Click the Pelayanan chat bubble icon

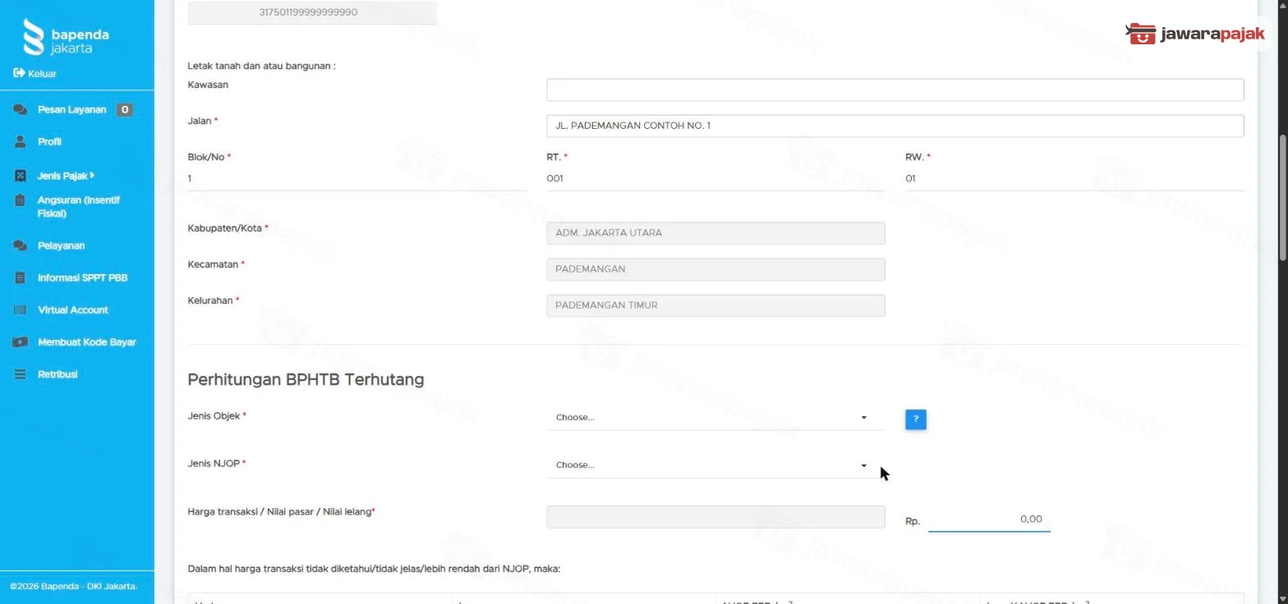20,245
